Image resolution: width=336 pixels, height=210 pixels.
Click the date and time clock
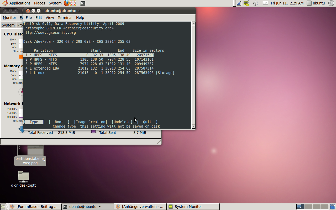[287, 3]
